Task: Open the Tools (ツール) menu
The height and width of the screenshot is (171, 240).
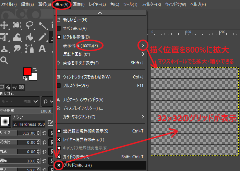Action: 130,4
